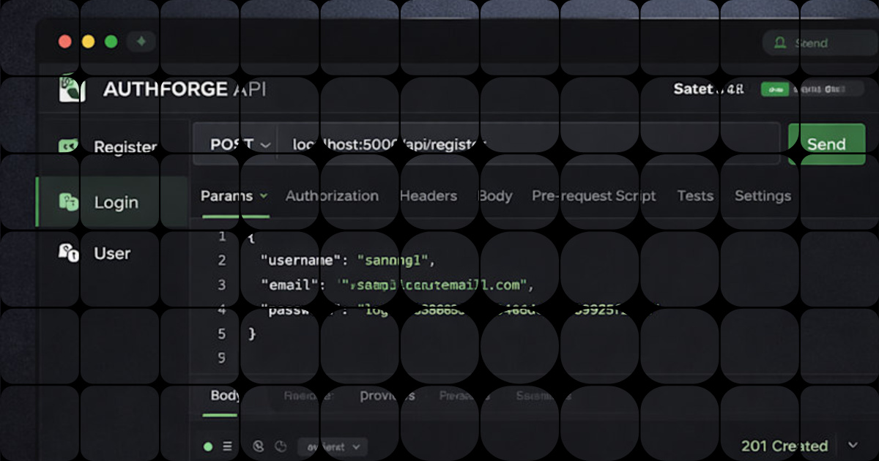Screen dimensions: 879x461
Task: Click the AUTHFORGE API title text
Action: coord(185,89)
